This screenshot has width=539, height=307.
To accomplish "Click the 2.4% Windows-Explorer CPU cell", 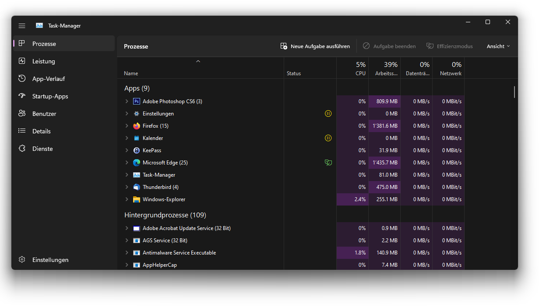I will click(x=352, y=199).
